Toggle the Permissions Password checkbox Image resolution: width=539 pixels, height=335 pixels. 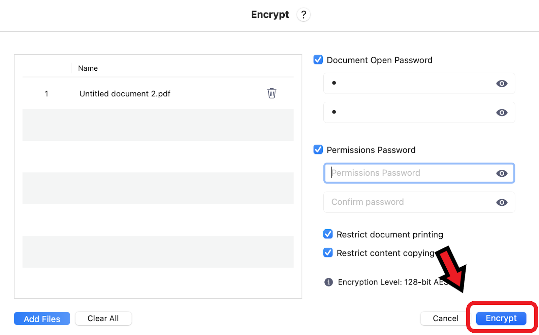tap(318, 149)
